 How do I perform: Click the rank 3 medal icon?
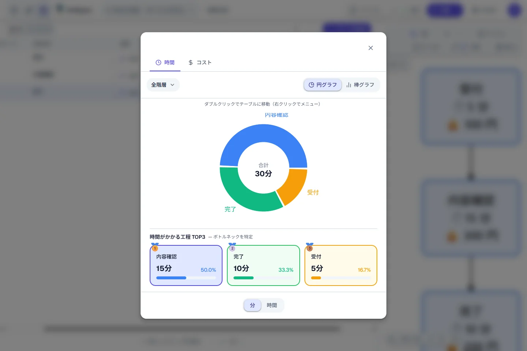point(310,247)
